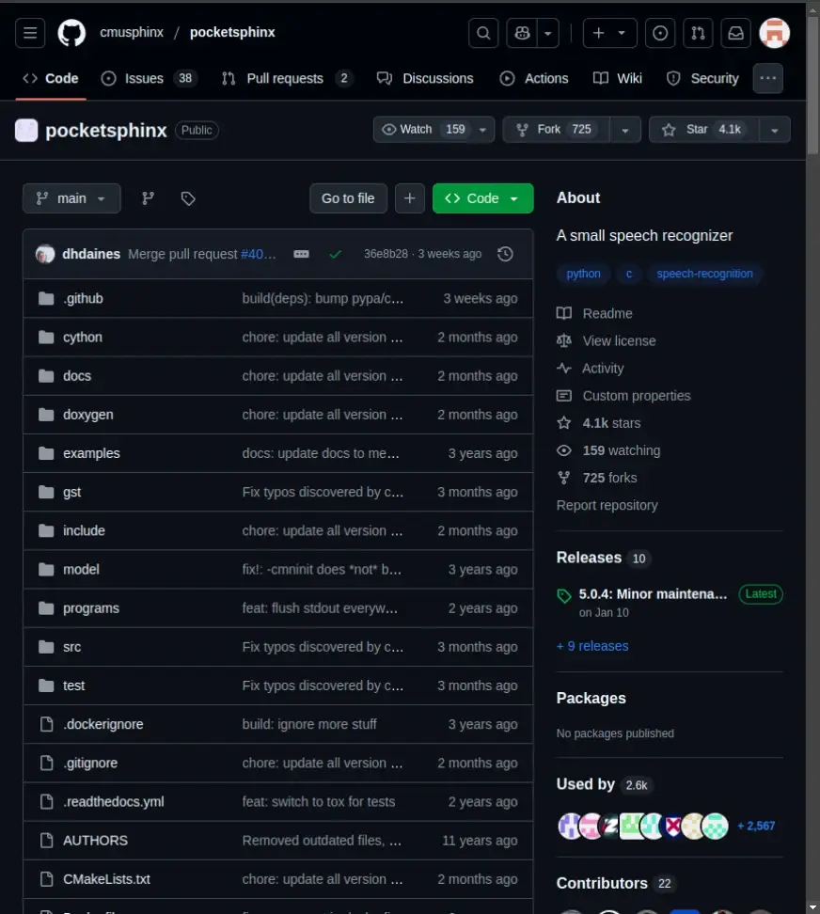This screenshot has width=820, height=914.
Task: Open the cython folder
Action: 82,337
